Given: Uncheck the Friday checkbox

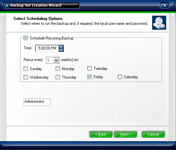Looking at the screenshot, I should click(x=89, y=77).
